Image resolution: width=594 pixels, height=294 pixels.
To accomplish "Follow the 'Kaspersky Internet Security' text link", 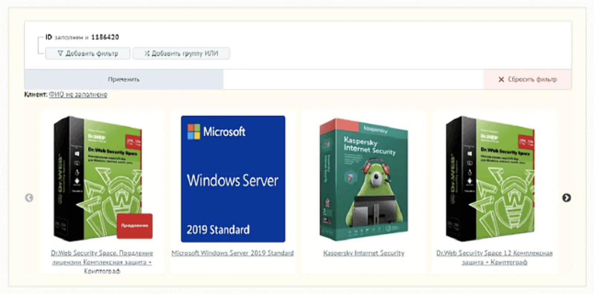I will pos(364,253).
